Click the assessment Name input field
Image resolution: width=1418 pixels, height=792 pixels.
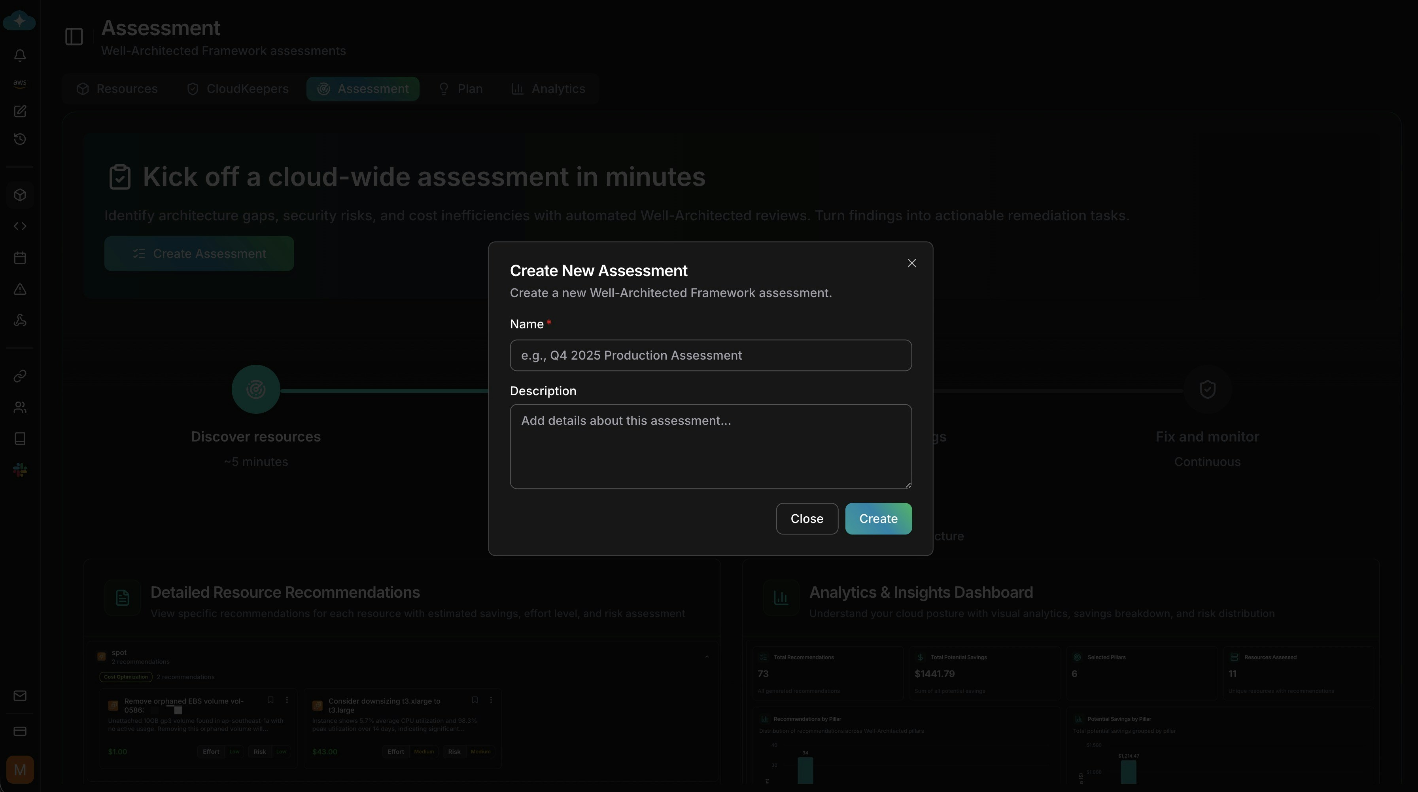tap(710, 355)
